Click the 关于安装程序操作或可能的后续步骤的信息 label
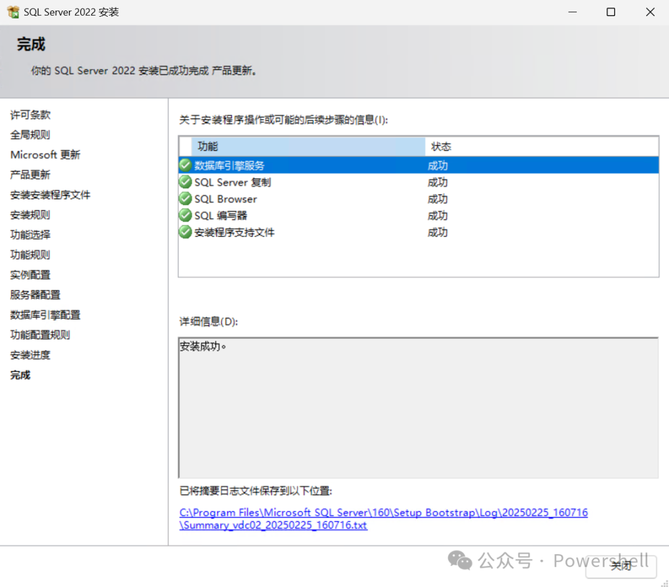669x587 pixels. (283, 120)
